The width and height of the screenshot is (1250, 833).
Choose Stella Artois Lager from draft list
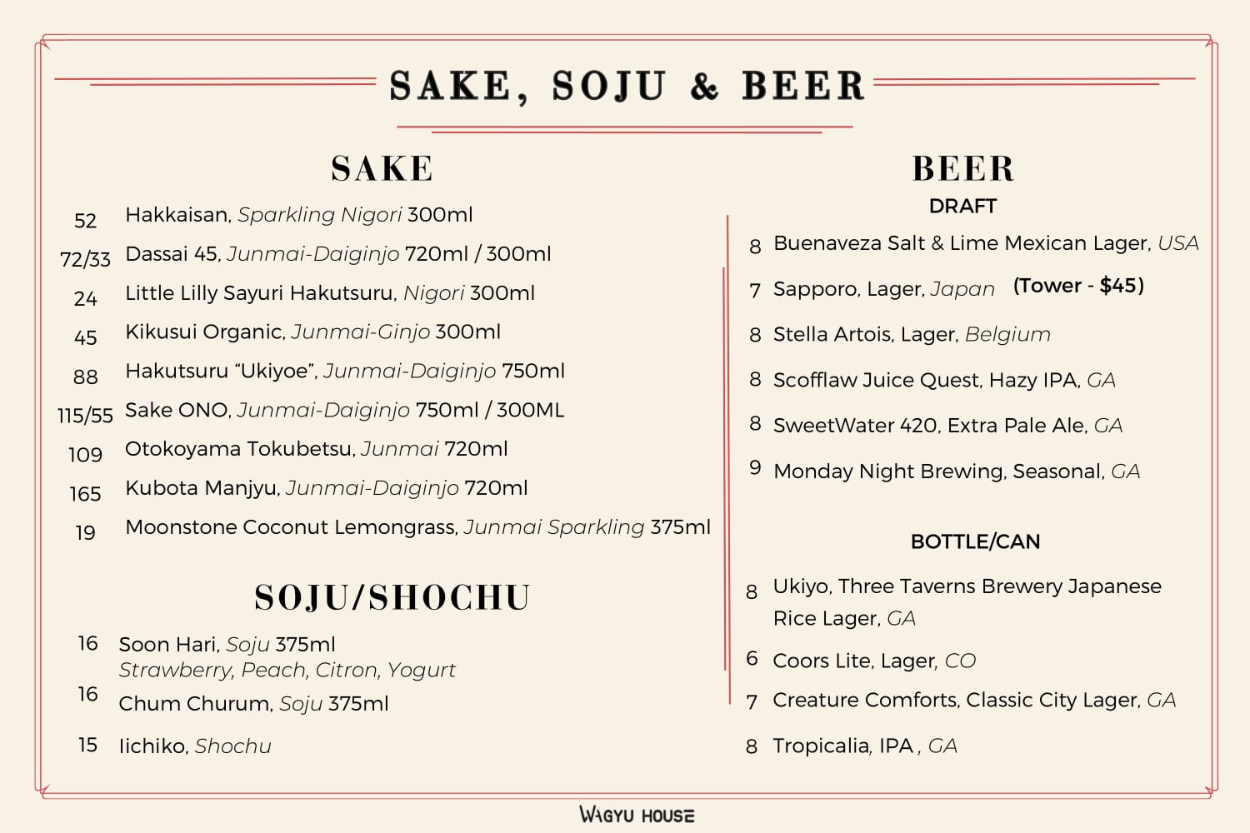(912, 335)
